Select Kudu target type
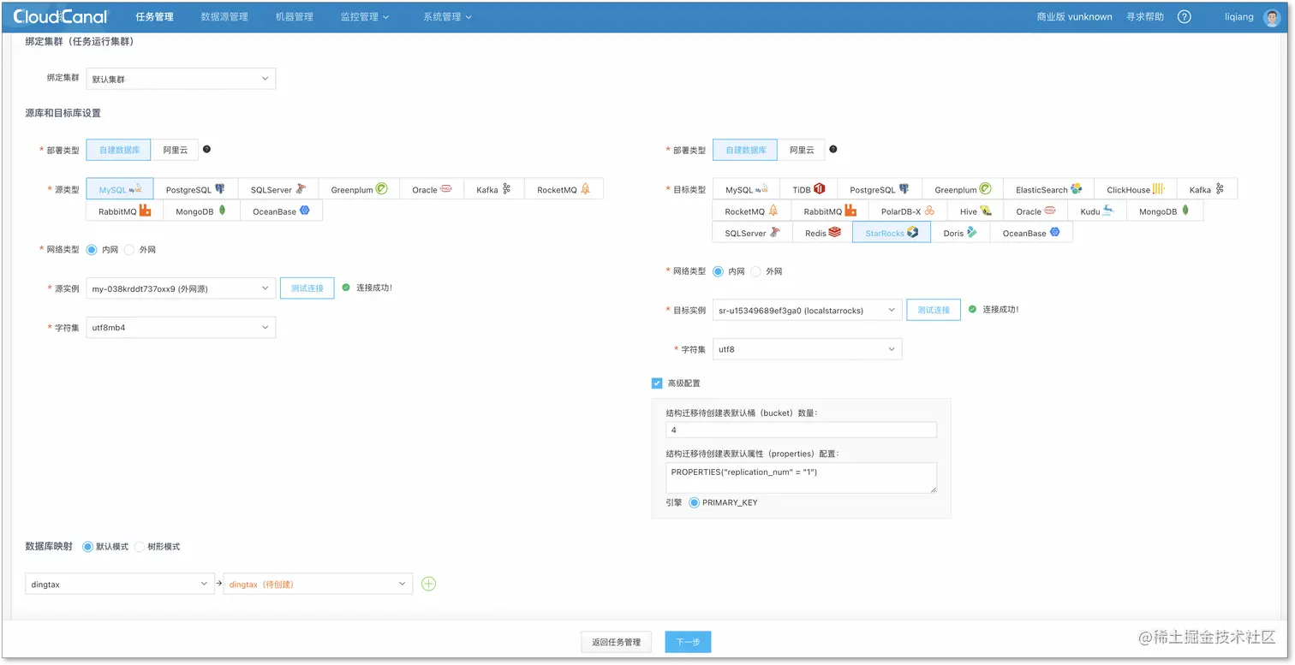Image resolution: width=1295 pixels, height=665 pixels. coord(1097,211)
